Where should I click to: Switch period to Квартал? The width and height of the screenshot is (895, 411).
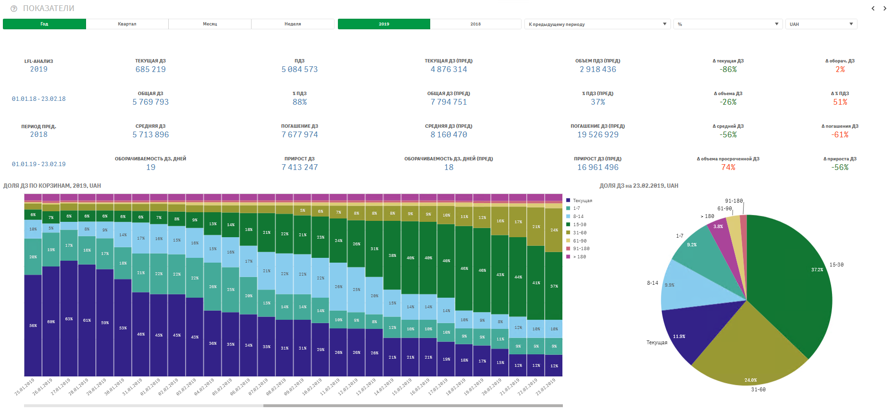pyautogui.click(x=127, y=24)
